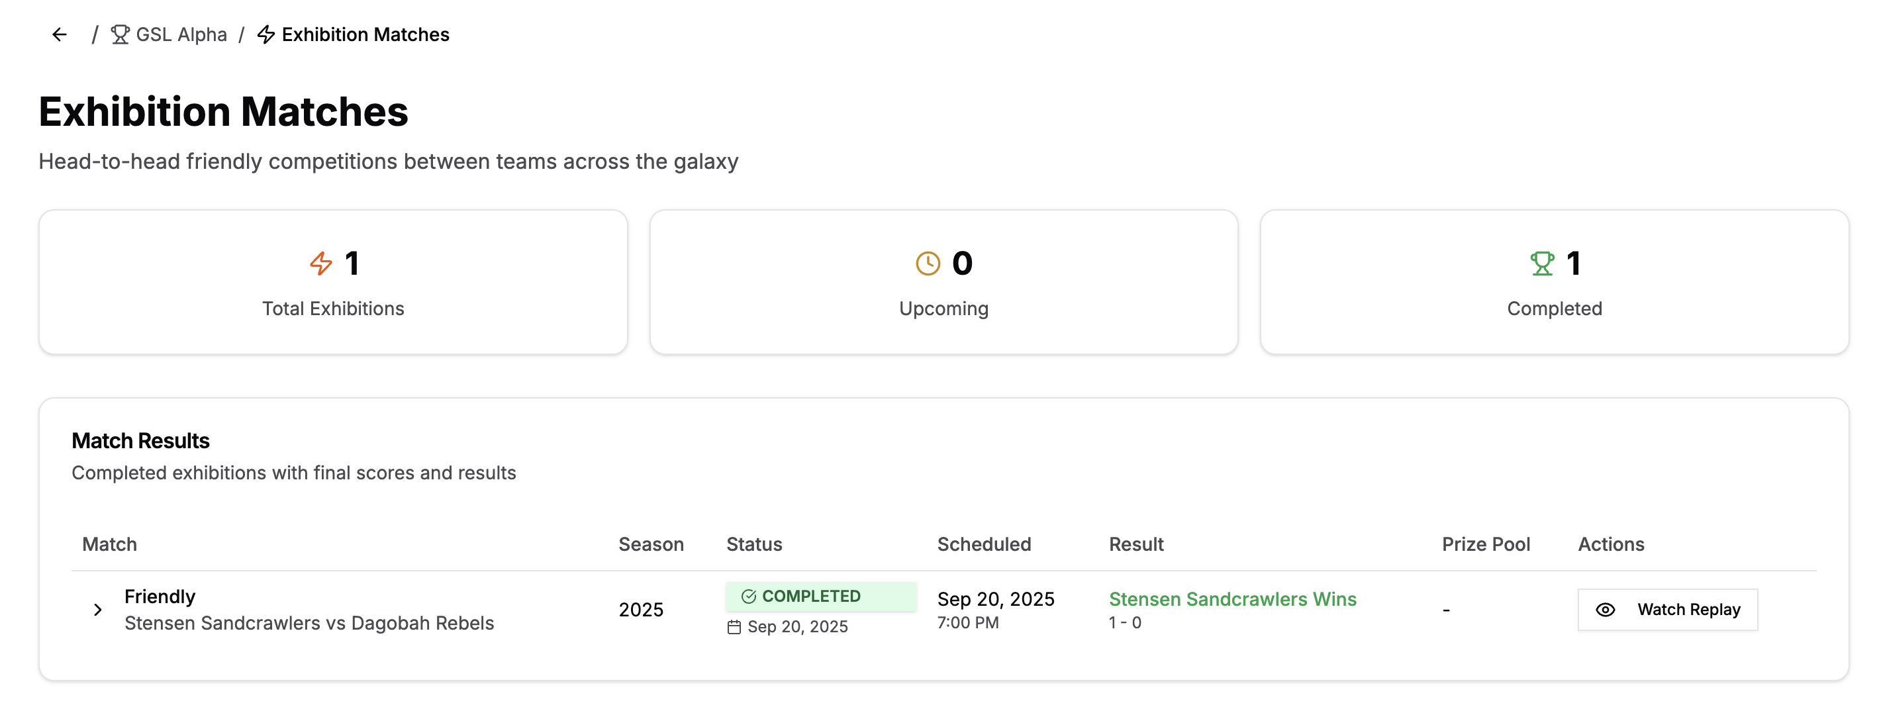Click the calendar icon beside Sep 20, 2025

pos(734,627)
